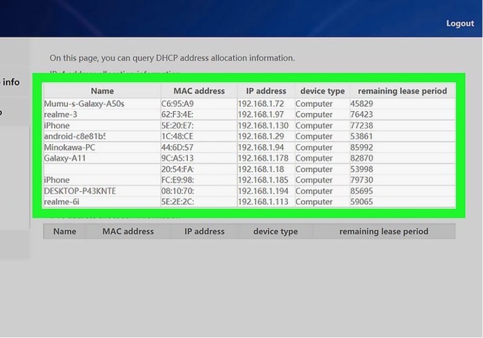
Task: Click IP address 192.168.1.29
Action: (x=261, y=137)
